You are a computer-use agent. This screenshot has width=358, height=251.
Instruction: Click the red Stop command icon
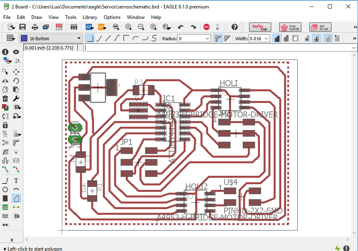pos(207,27)
